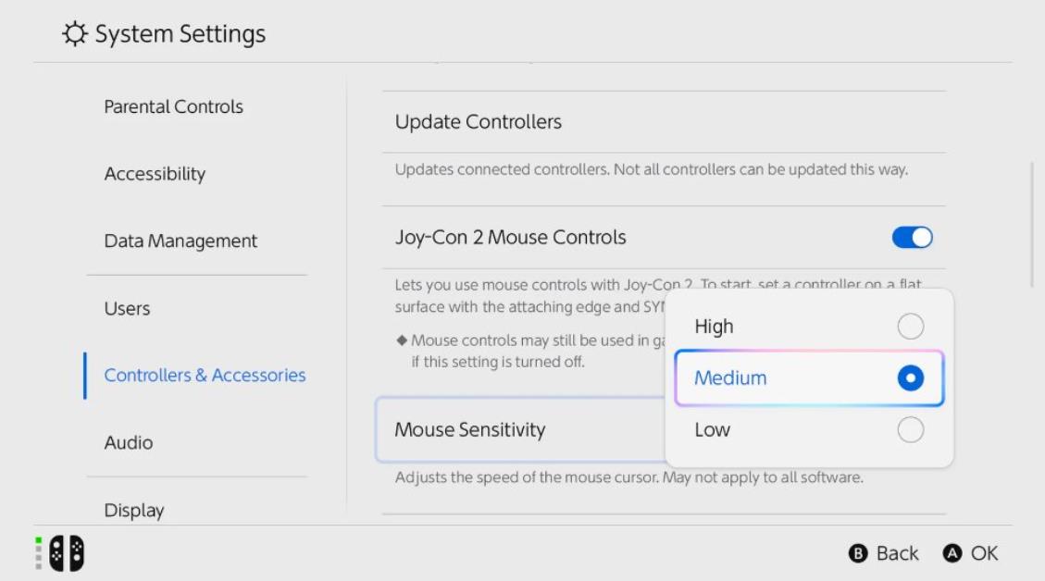The image size is (1045, 581).
Task: Open the Mouse Sensitivity dropdown row
Action: click(518, 430)
